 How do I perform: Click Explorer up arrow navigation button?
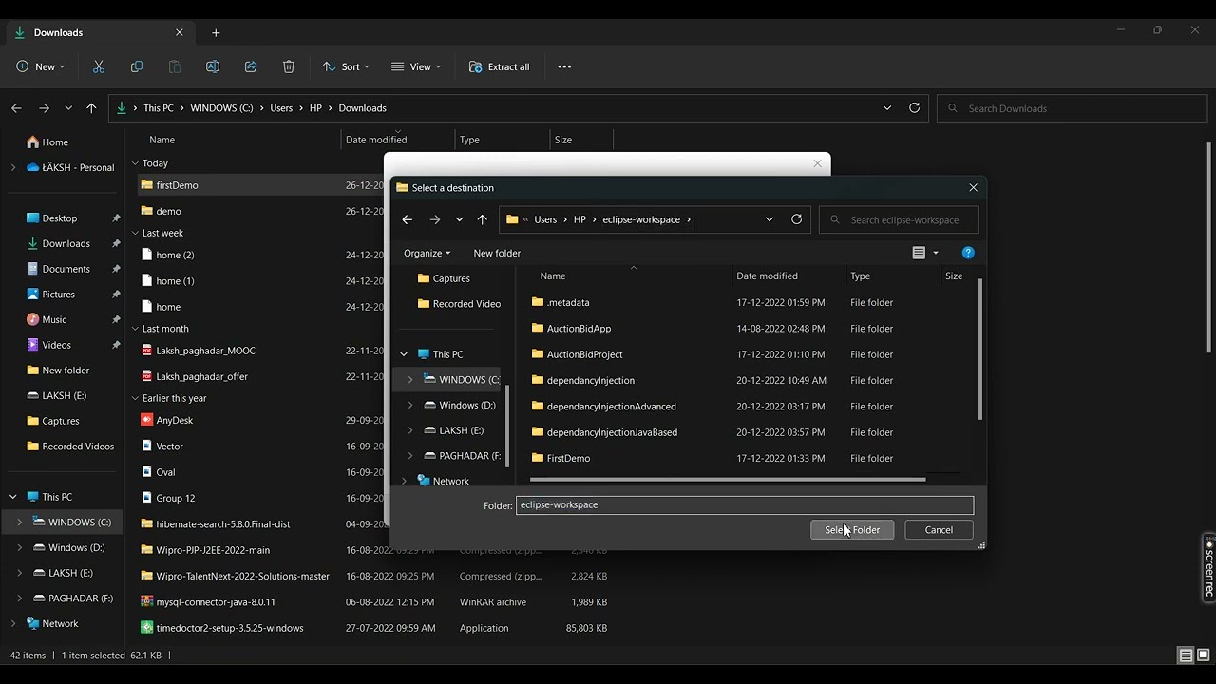[91, 108]
